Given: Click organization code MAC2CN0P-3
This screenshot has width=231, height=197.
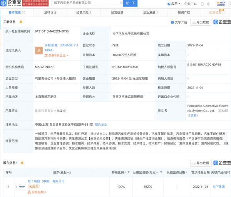Looking at the screenshot, I should click(x=45, y=67).
